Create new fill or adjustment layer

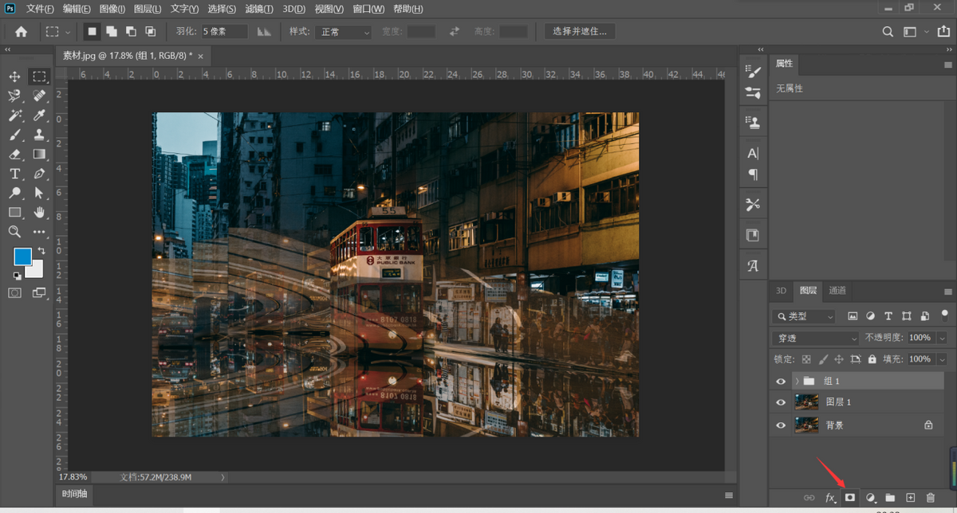pyautogui.click(x=871, y=497)
